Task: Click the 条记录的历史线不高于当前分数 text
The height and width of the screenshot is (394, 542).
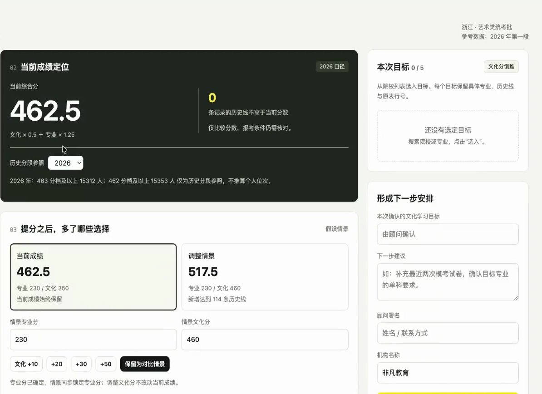Action: pos(248,112)
